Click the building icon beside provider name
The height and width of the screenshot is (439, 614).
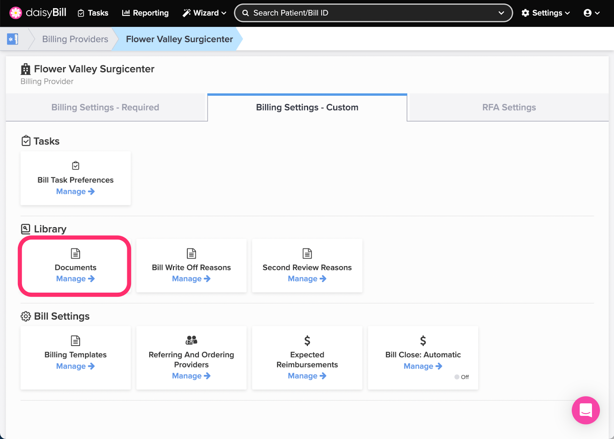[x=25, y=69]
